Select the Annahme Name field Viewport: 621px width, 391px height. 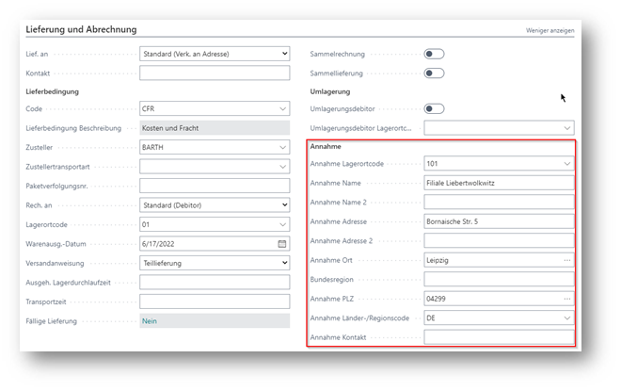[498, 183]
